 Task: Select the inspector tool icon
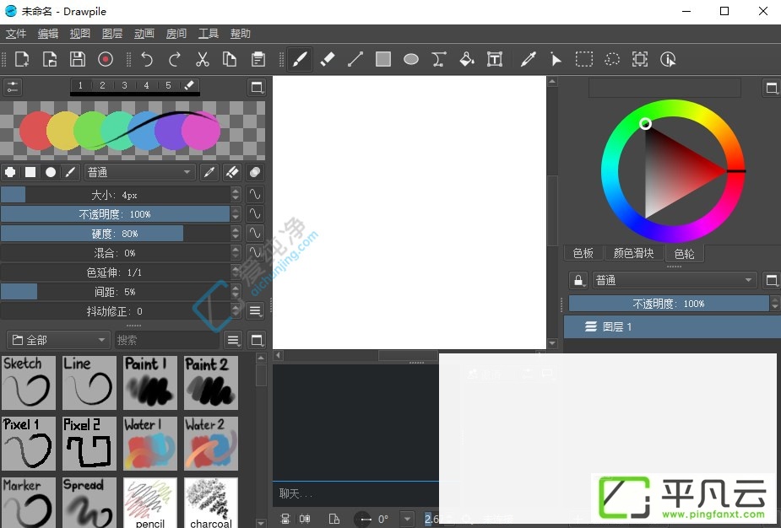point(668,59)
